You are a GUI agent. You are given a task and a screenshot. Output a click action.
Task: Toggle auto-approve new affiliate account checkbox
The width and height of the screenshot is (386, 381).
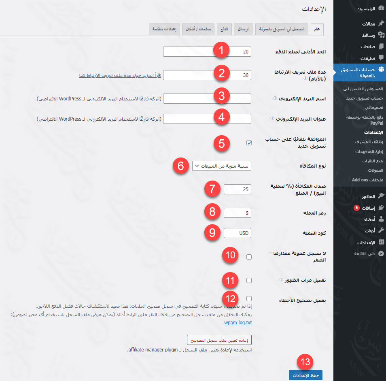(x=249, y=143)
